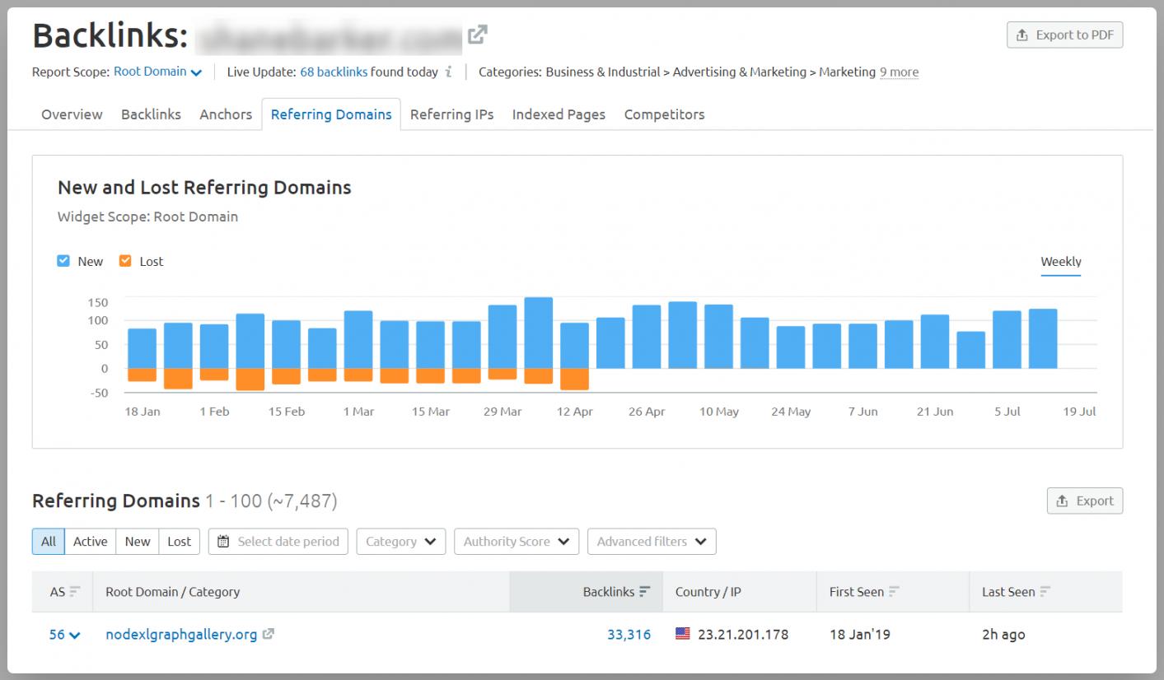Click the Live Update info icon
Screen dimensions: 1164x680
[448, 72]
